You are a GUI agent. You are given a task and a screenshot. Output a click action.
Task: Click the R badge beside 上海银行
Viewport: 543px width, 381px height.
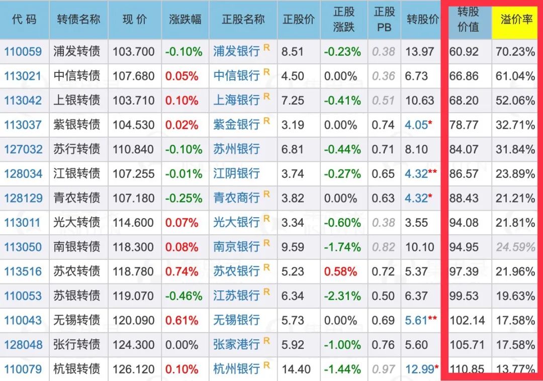pos(266,97)
